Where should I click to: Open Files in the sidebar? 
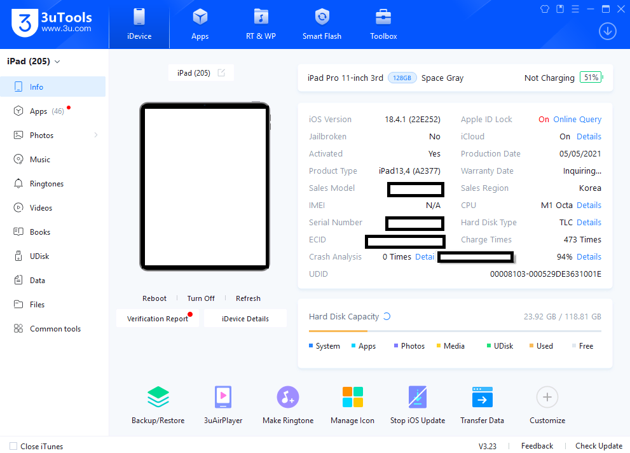point(53,304)
